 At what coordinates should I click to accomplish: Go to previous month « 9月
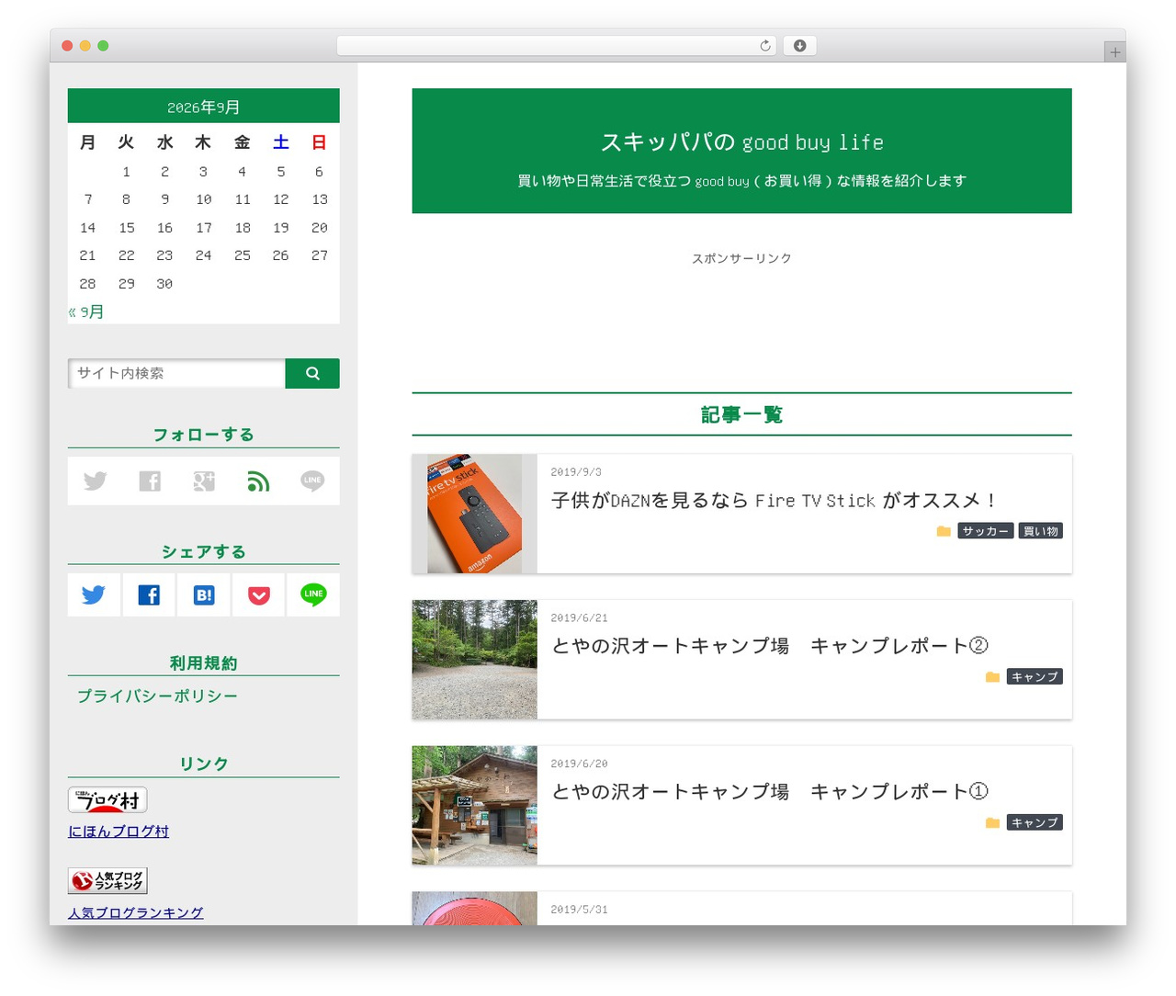[x=86, y=312]
